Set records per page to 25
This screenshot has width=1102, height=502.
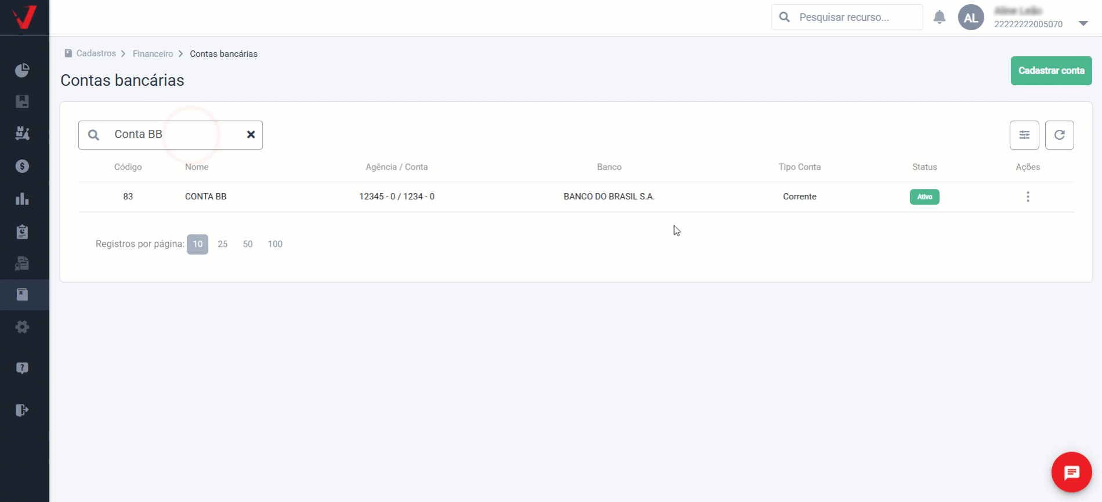(x=223, y=244)
